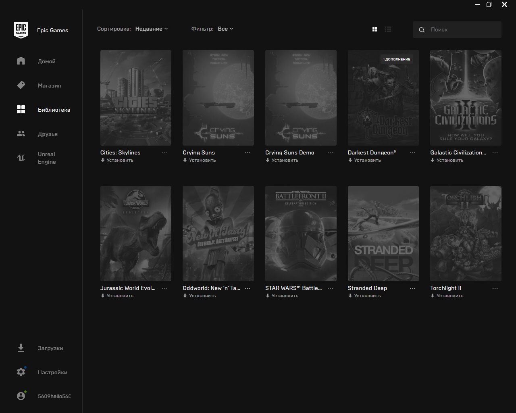The image size is (516, 413).
Task: Open the Друзья friends icon
Action: point(21,133)
